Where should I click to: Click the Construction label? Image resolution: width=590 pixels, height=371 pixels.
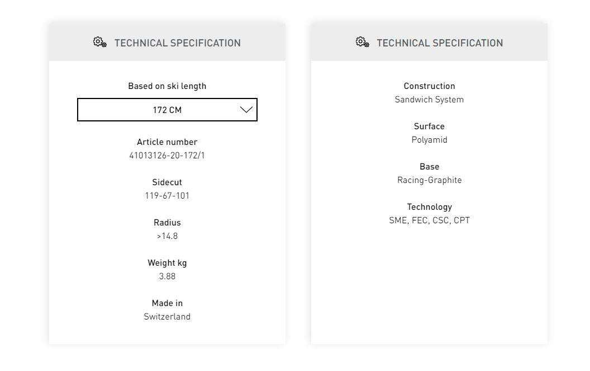(429, 86)
